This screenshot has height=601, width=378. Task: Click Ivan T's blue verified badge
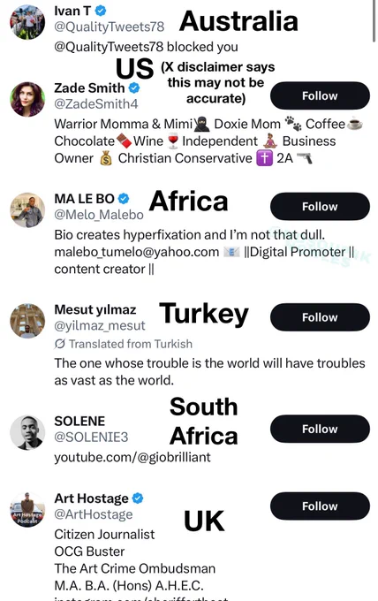point(101,11)
